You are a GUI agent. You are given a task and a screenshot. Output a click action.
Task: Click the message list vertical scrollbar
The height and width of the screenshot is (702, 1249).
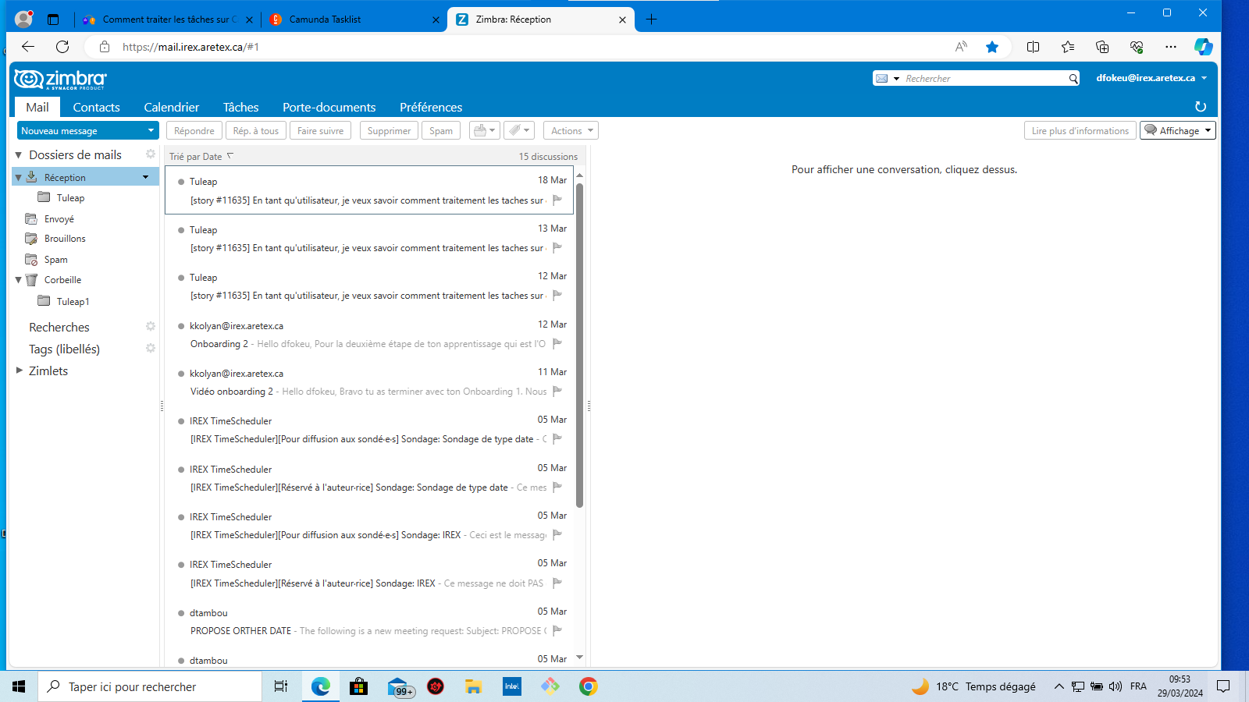pos(580,345)
